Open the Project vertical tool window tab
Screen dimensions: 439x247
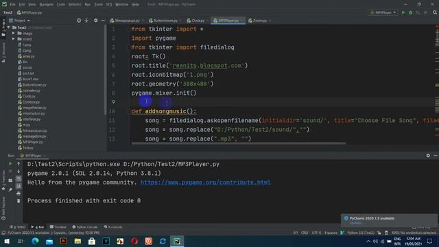3,27
